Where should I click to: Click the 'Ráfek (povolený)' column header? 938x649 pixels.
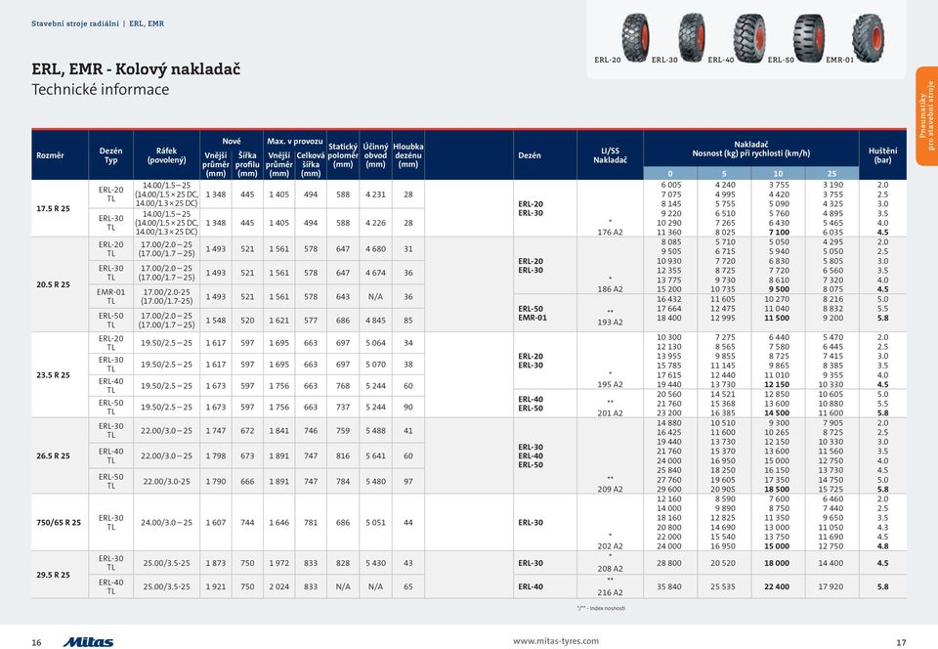coord(167,155)
